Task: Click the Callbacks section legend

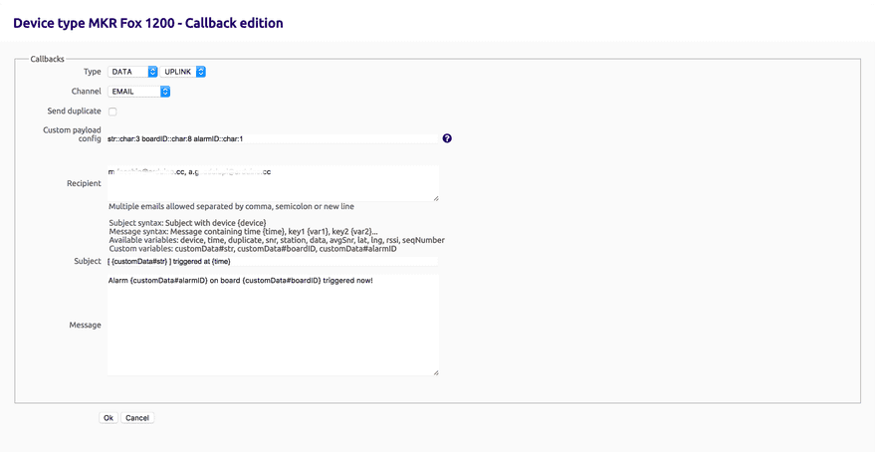Action: (47, 60)
